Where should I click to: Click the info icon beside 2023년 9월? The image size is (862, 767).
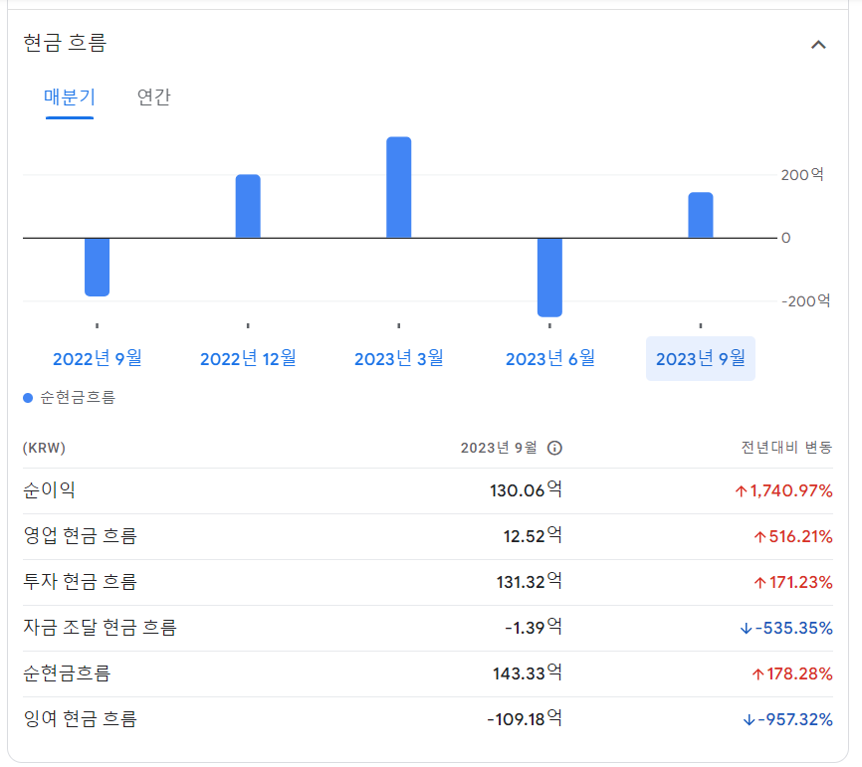[554, 448]
